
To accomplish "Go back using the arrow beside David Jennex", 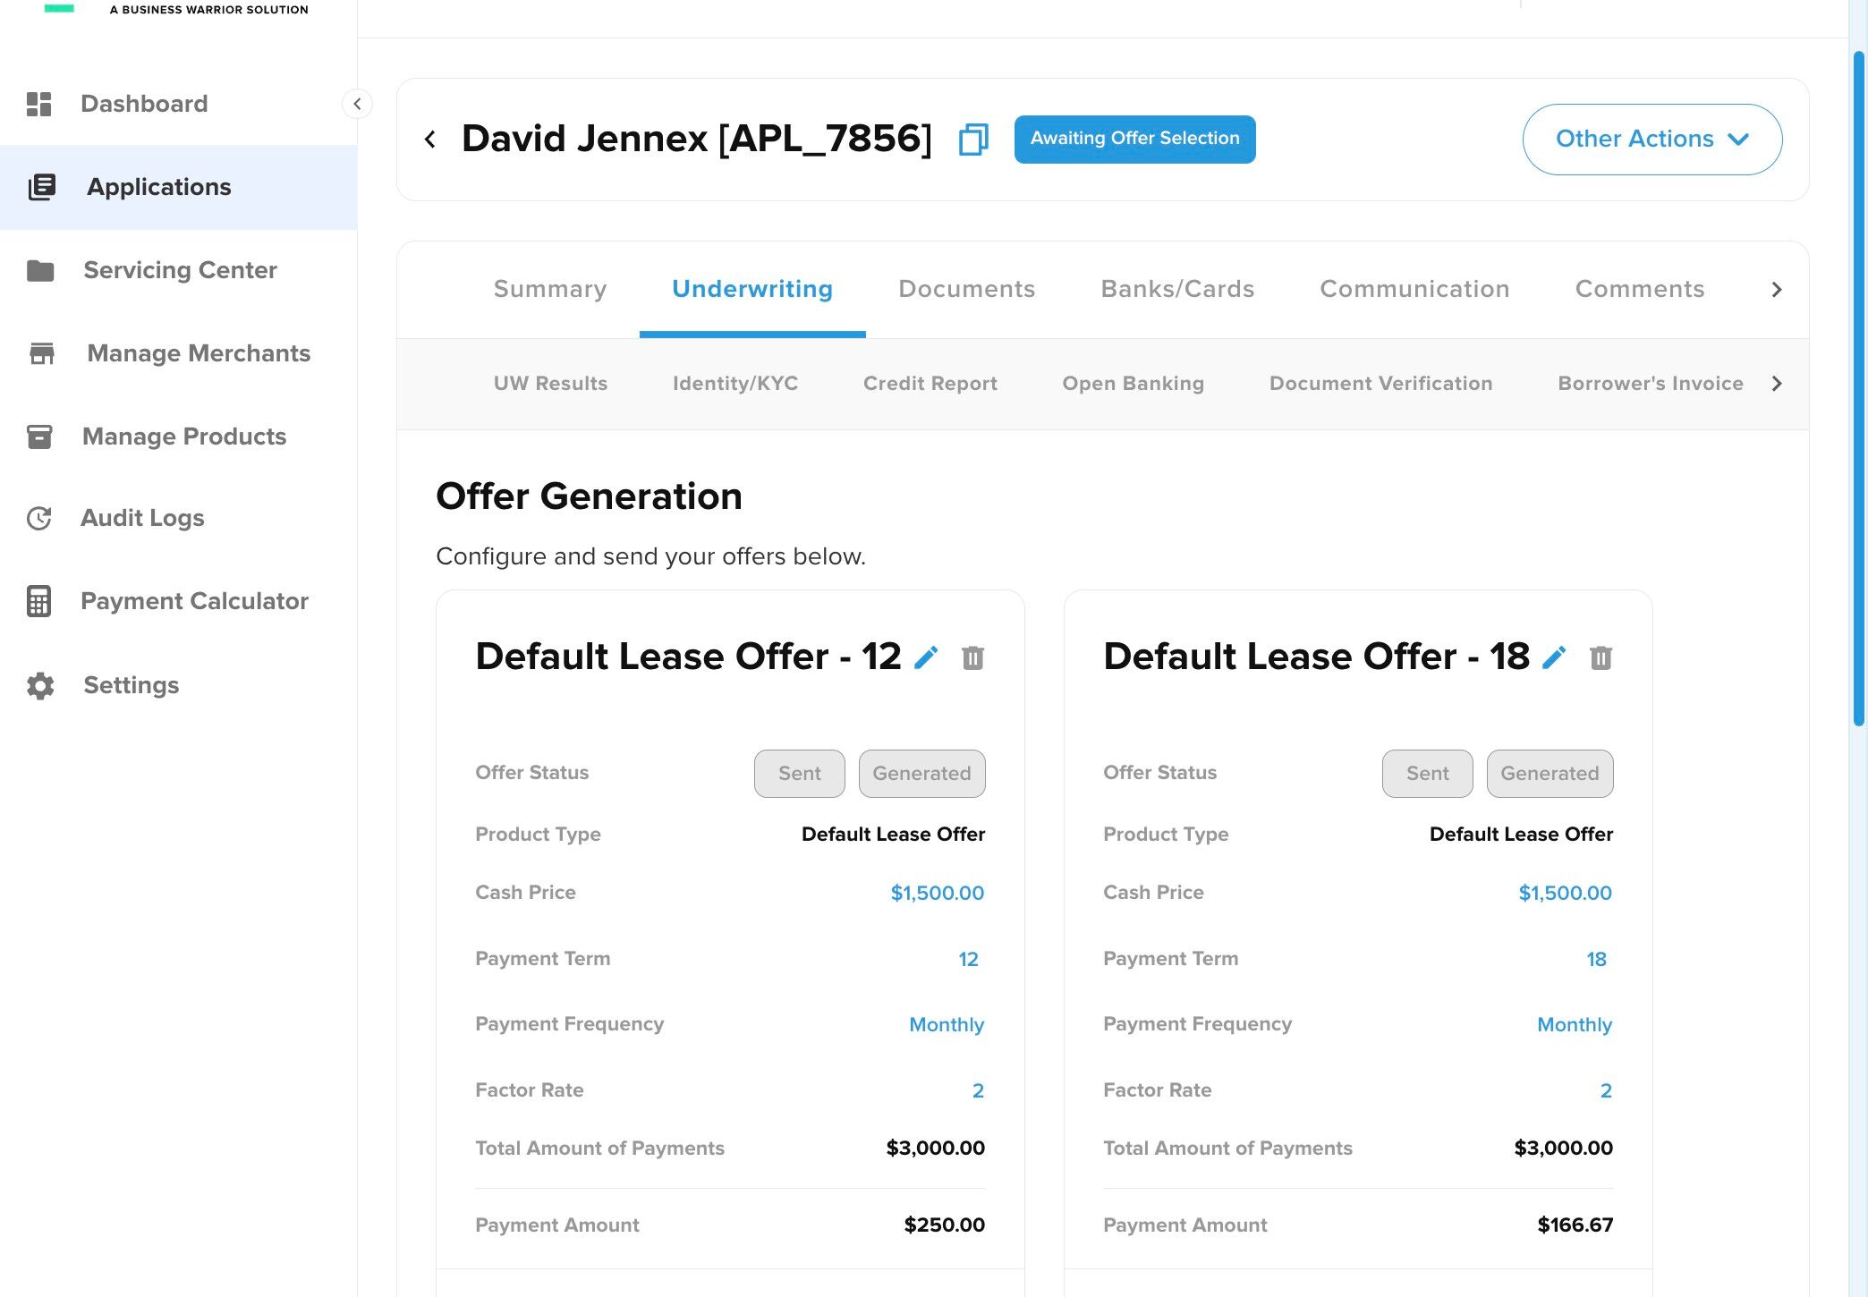I will [x=430, y=140].
